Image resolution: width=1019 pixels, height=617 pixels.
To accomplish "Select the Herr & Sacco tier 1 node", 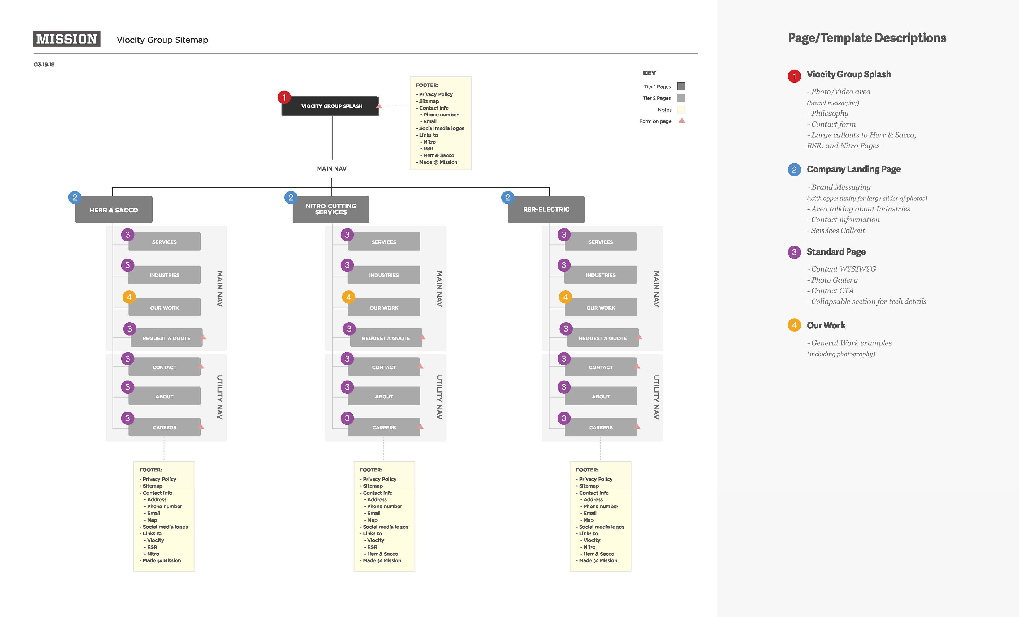I will 114,210.
